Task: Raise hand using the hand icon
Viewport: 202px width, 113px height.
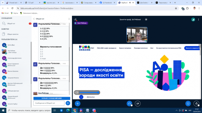Action: [x=196, y=104]
